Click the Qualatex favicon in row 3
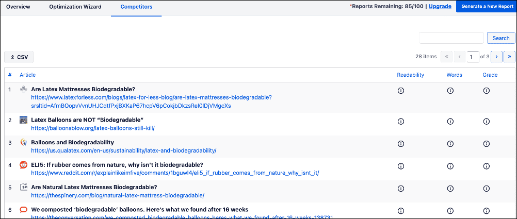The image size is (517, 219). [x=23, y=142]
